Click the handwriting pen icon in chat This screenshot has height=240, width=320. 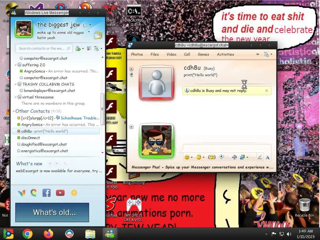[x=260, y=157]
